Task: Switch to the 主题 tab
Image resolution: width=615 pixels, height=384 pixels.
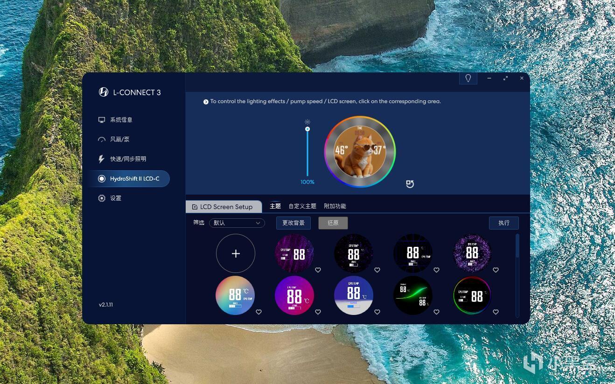Action: point(275,206)
